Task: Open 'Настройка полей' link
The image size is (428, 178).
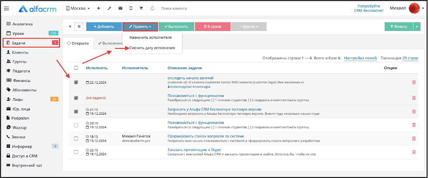Action: [361, 58]
